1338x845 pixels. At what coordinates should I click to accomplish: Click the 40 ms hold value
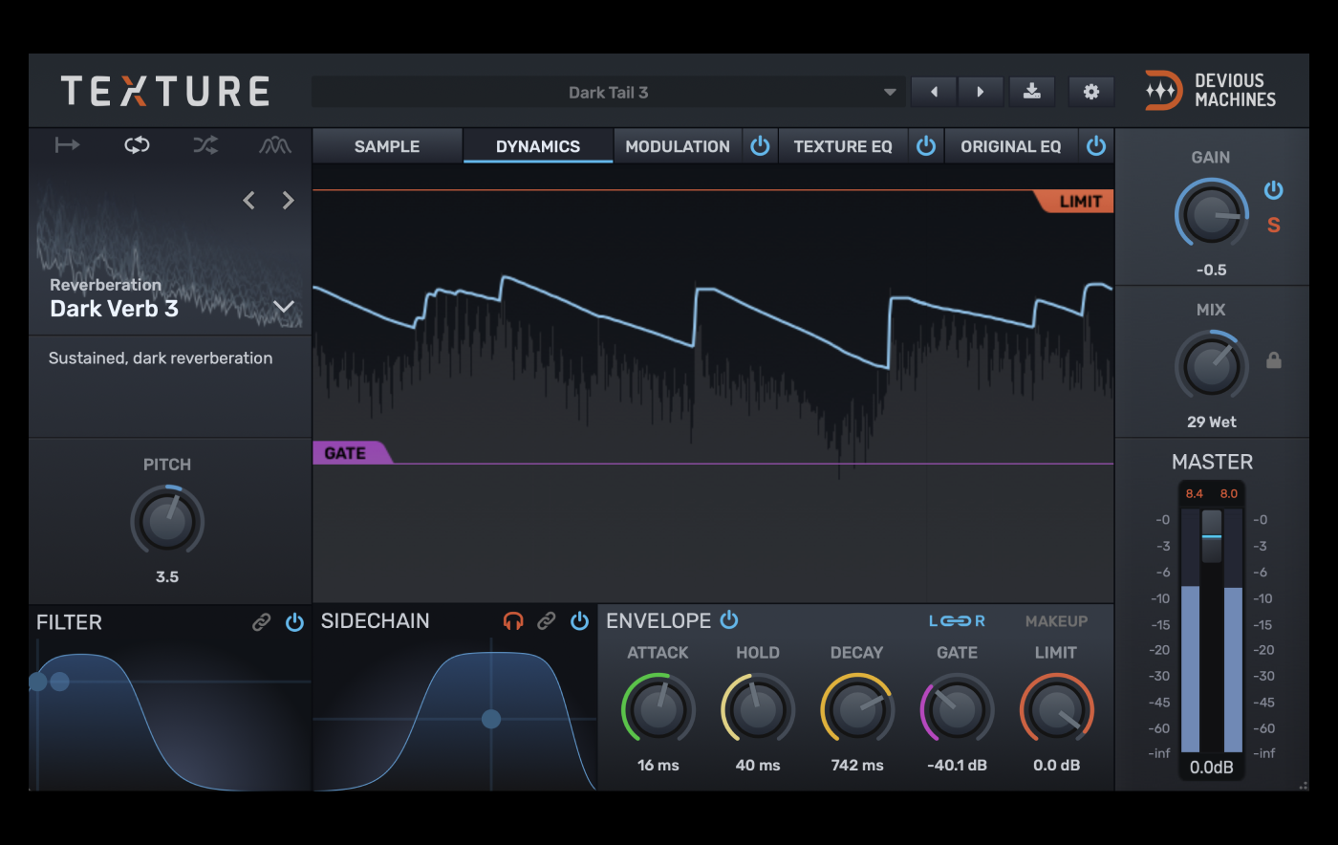(758, 766)
